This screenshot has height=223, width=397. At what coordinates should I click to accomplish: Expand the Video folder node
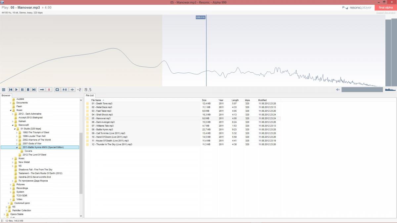pos(11,199)
